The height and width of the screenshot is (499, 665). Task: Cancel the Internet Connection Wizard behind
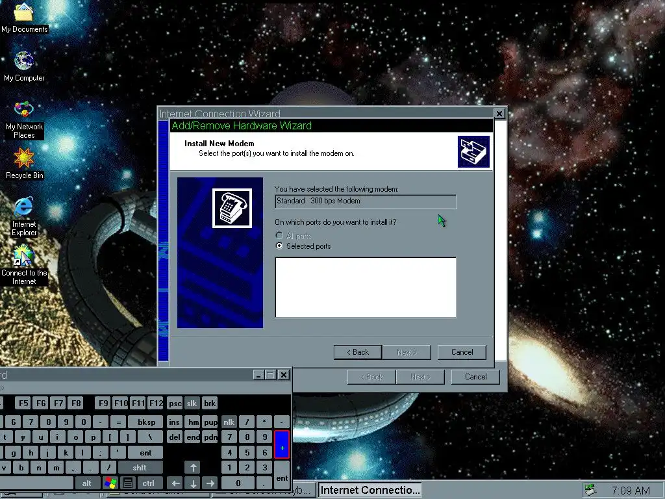pos(475,377)
